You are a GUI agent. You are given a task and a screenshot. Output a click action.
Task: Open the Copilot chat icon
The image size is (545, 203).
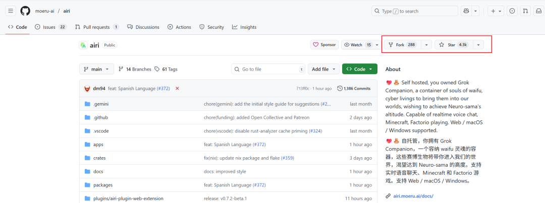[x=465, y=11]
